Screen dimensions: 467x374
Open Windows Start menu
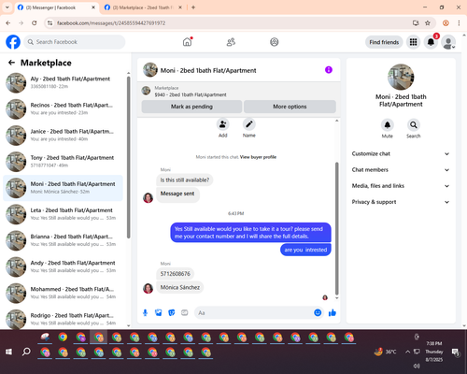point(8,352)
